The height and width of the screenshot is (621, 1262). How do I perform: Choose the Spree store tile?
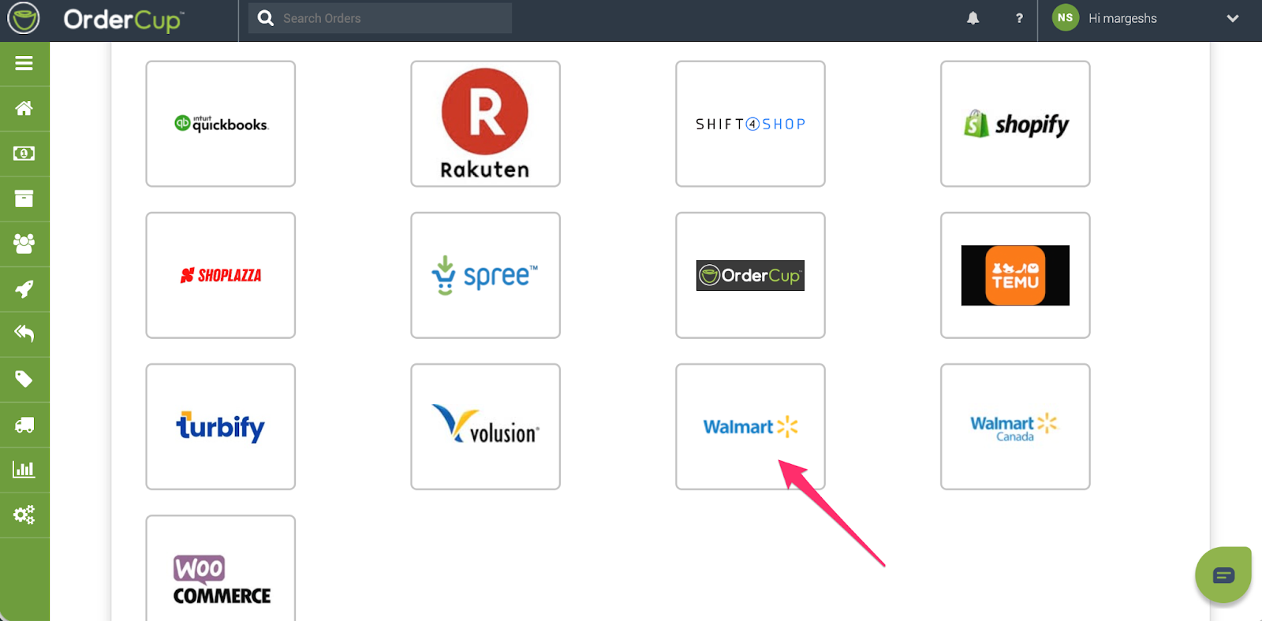click(485, 275)
